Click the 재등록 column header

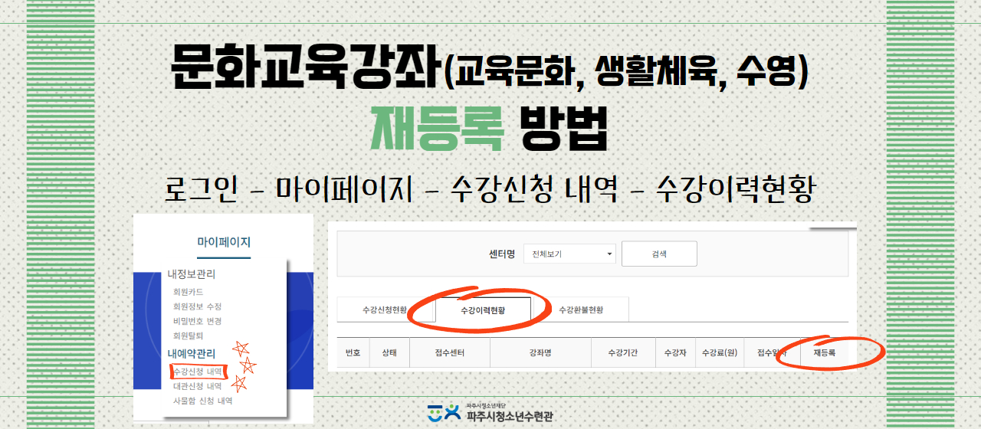point(824,354)
